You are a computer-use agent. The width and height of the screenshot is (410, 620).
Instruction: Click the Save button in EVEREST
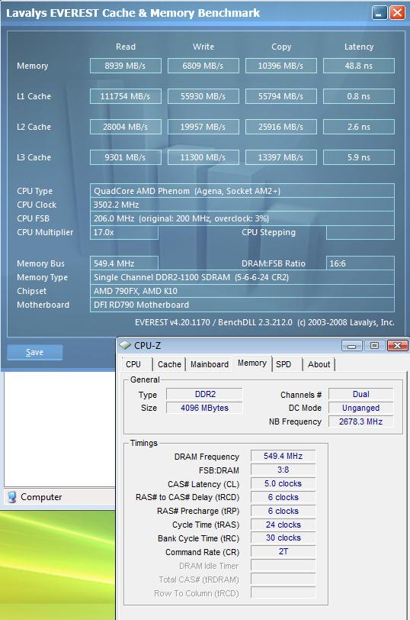tap(35, 352)
